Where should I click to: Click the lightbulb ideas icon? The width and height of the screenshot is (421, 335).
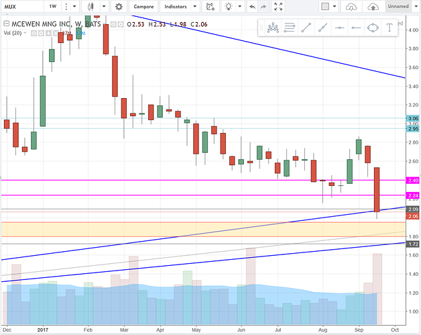tap(229, 7)
